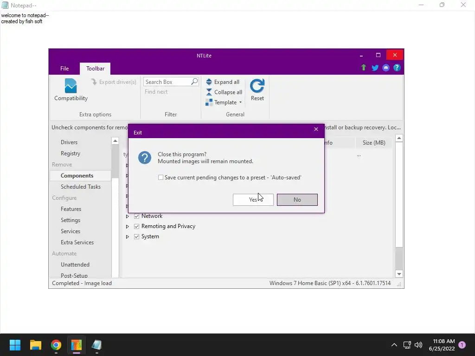
Task: Open the volume speaker tray icon
Action: coord(418,345)
